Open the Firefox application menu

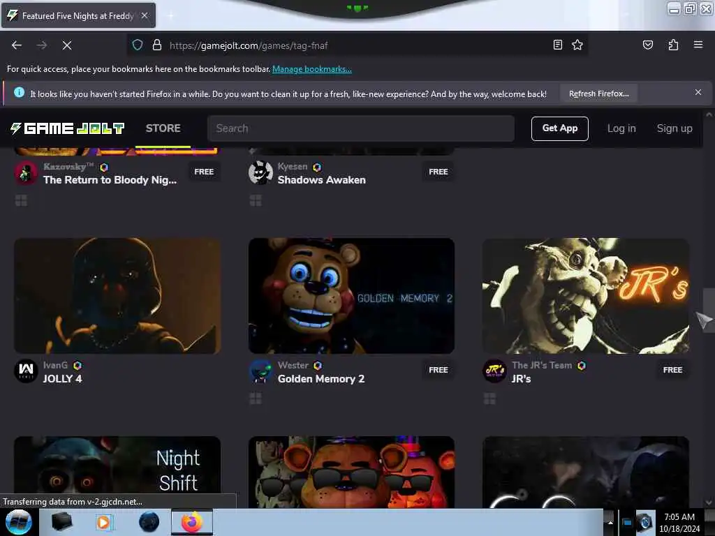[x=698, y=45]
